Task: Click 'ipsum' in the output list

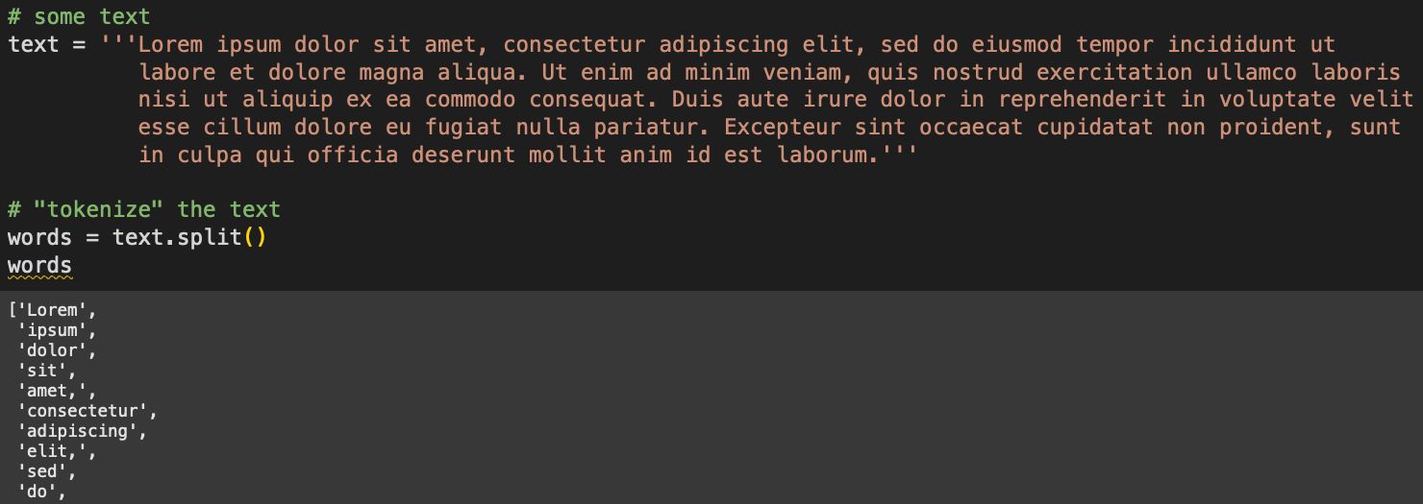Action: pyautogui.click(x=54, y=330)
